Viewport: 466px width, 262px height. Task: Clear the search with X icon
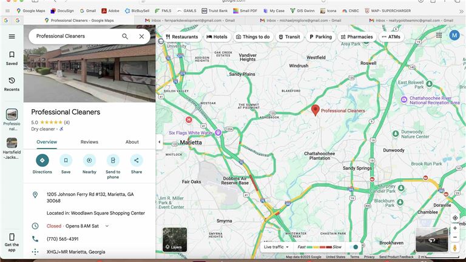(141, 36)
